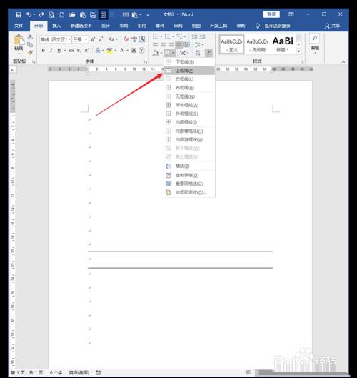Open 边框和底纹 Borders and Shading dialog
The height and width of the screenshot is (378, 357).
click(189, 192)
